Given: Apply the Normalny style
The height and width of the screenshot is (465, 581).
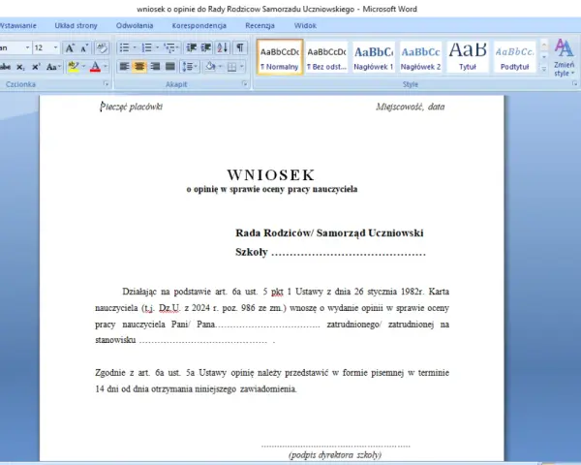Looking at the screenshot, I should coord(280,57).
